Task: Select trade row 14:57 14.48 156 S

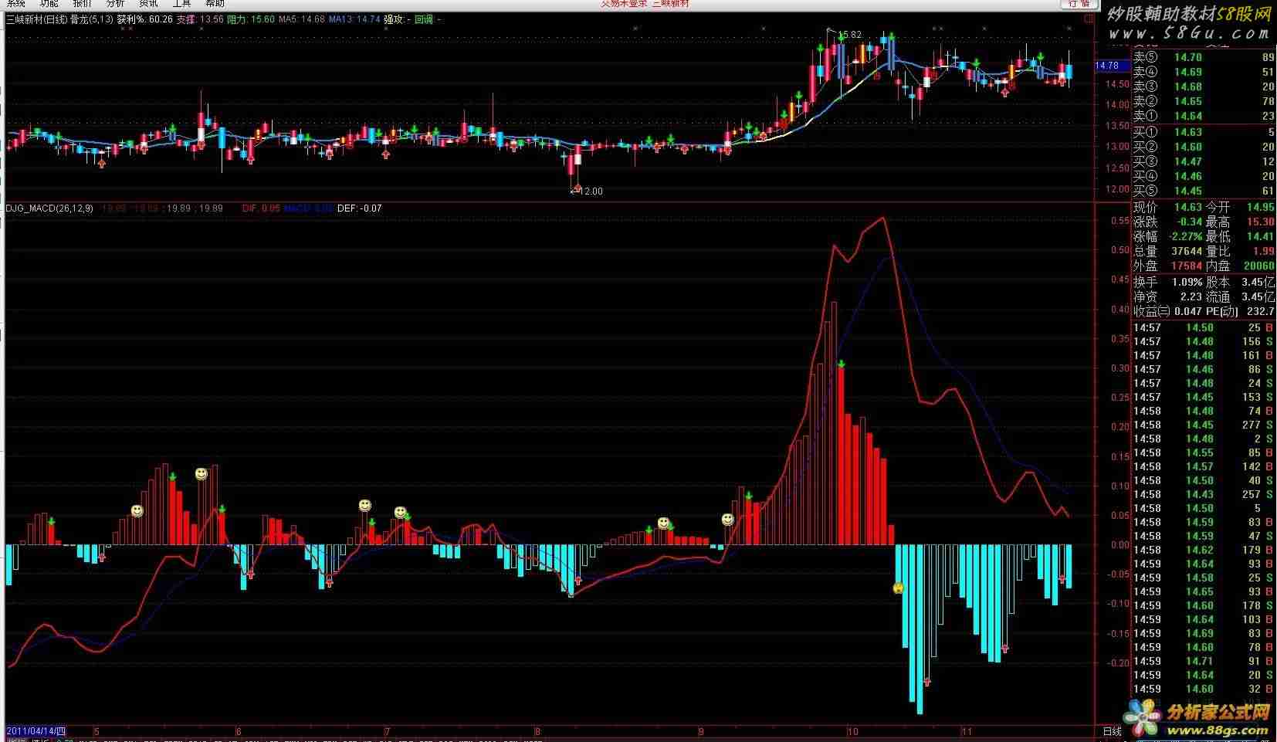Action: (x=1204, y=341)
